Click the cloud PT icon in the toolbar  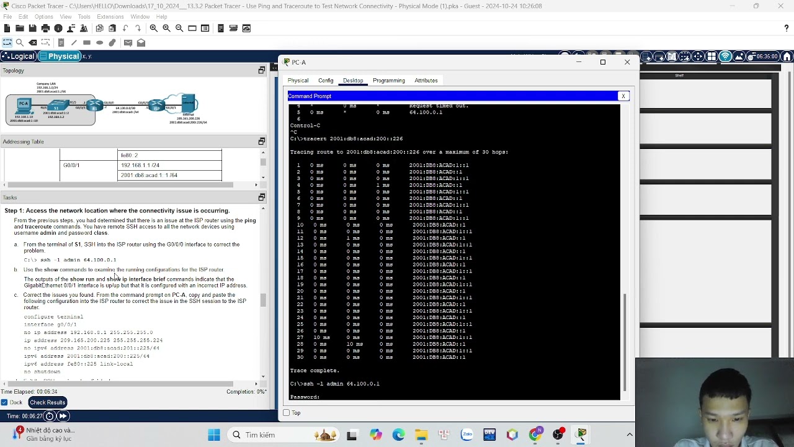246,29
